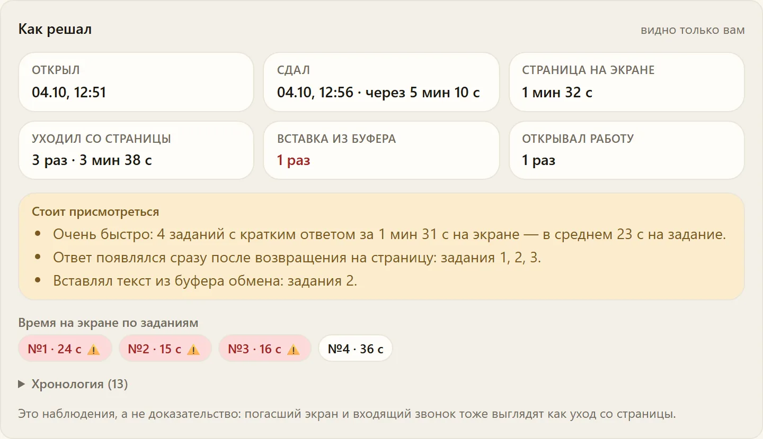Click the "1 раз" value under ОТКРЫВАЛ РАБОТУ
The height and width of the screenshot is (439, 763).
coord(539,160)
